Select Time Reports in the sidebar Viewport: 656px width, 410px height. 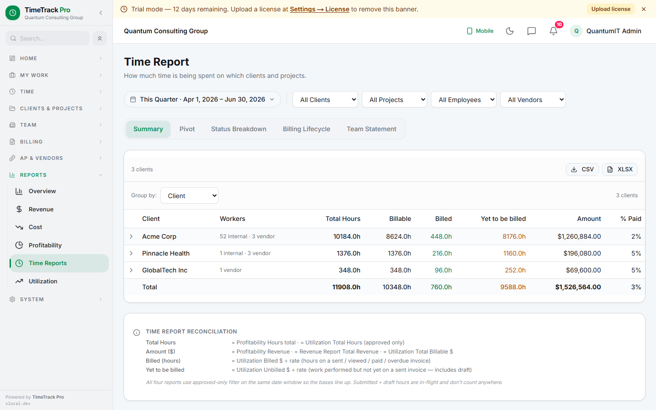(59, 263)
